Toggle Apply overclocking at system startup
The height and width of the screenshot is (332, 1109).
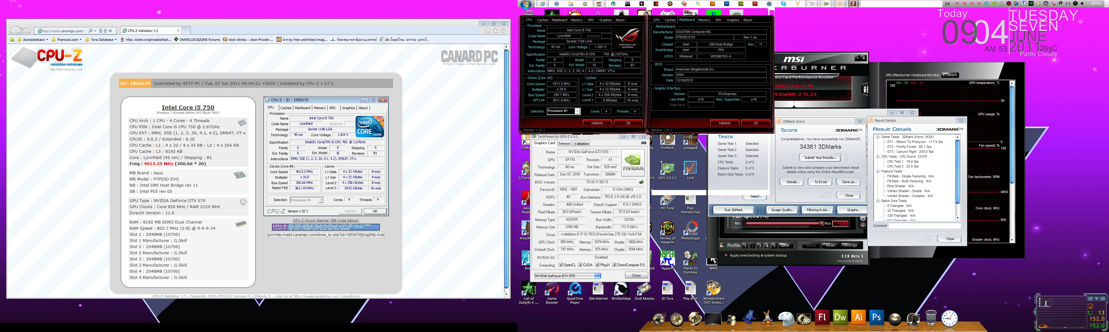click(x=726, y=255)
